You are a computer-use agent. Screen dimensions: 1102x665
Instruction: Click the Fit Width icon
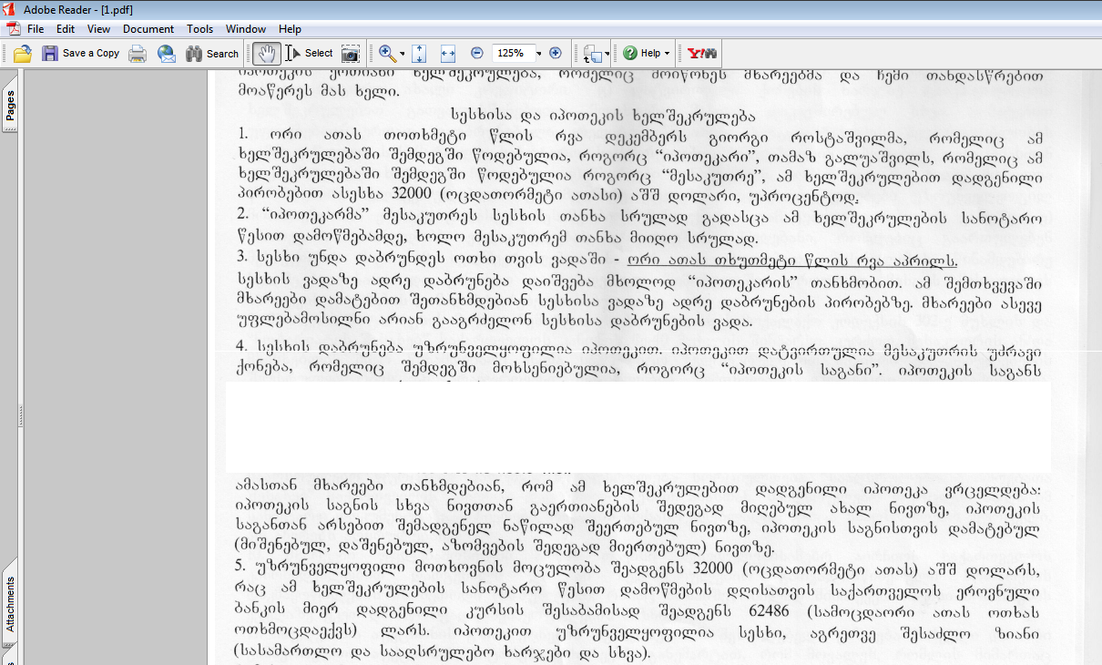coord(447,54)
